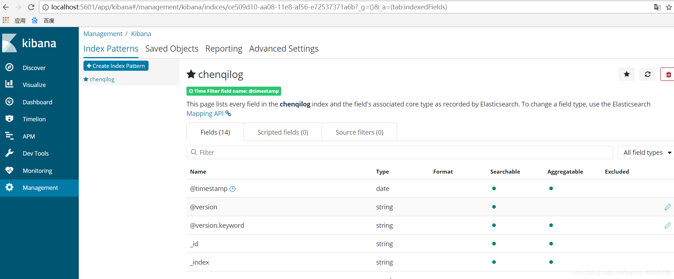Click the Format column header

pos(443,172)
